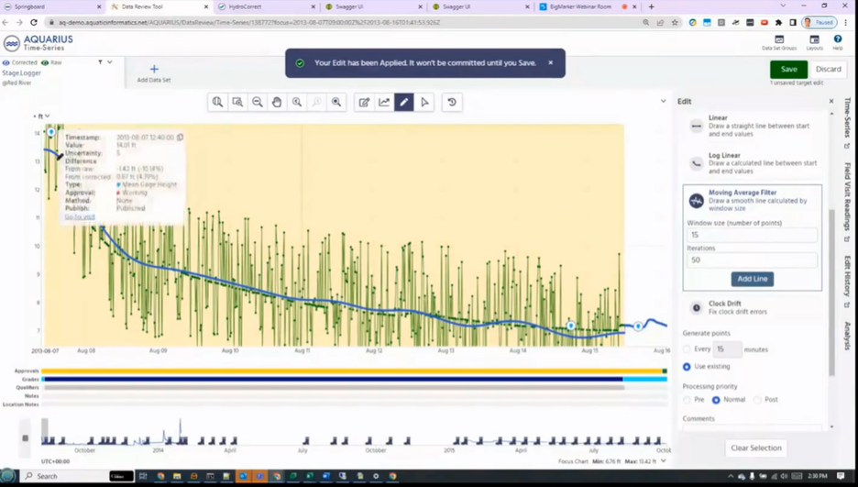Select the Every minutes radio option
The width and height of the screenshot is (858, 487).
(x=687, y=349)
